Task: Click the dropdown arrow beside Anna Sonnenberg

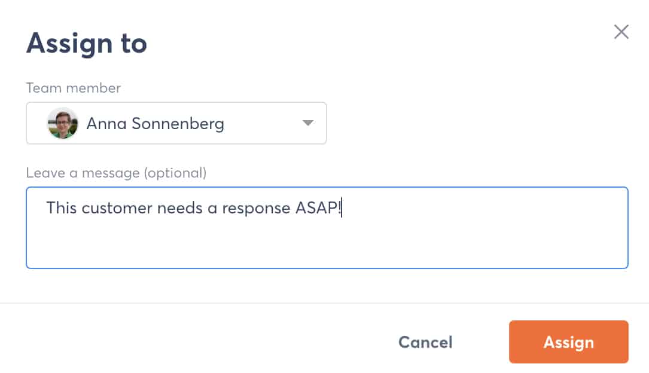Action: point(307,123)
